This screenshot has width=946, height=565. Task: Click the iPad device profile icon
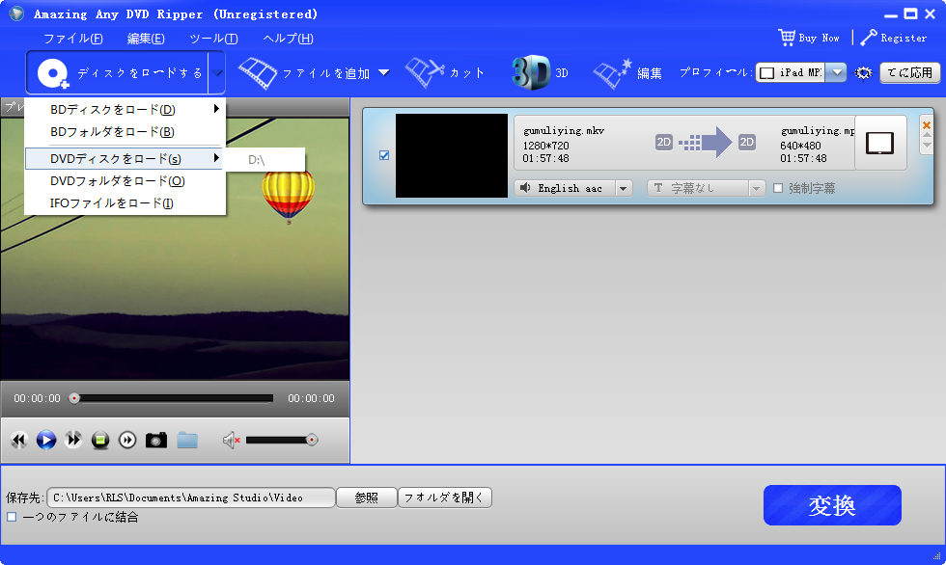pos(880,144)
